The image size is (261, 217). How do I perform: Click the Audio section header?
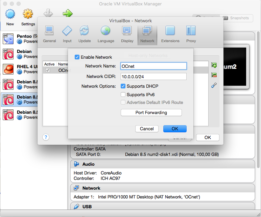click(x=163, y=164)
